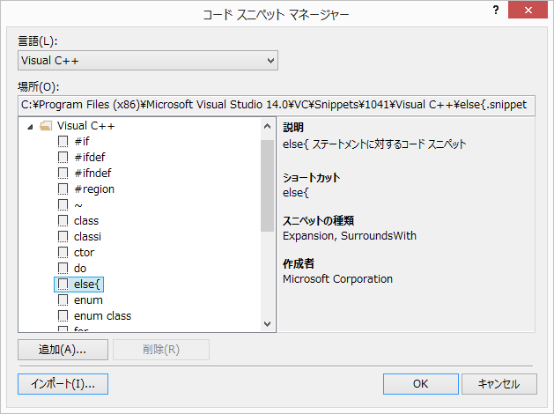
Task: Click the 追加(A)... add button
Action: click(x=63, y=350)
